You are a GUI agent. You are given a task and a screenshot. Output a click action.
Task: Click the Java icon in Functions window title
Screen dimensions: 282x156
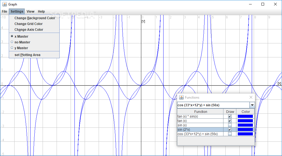click(181, 98)
